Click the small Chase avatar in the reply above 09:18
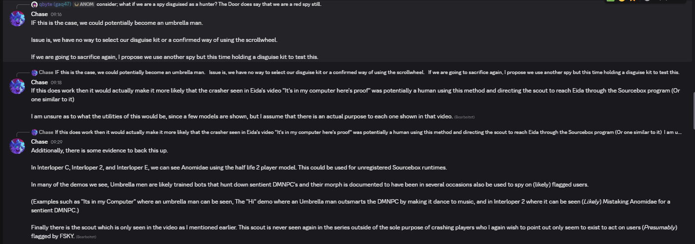Screen dimensions: 695x244 click(x=35, y=73)
